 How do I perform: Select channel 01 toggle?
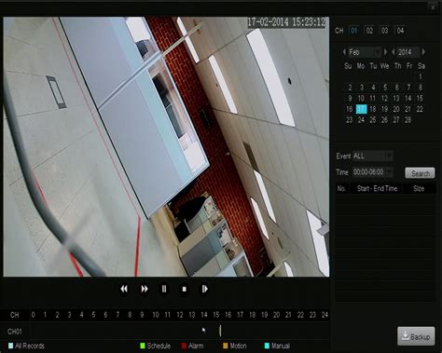(354, 31)
